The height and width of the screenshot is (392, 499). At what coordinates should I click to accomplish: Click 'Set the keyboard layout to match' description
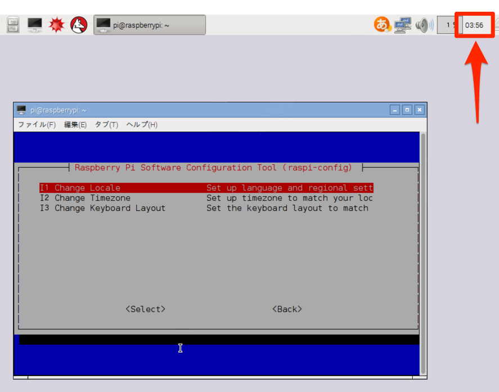point(287,208)
